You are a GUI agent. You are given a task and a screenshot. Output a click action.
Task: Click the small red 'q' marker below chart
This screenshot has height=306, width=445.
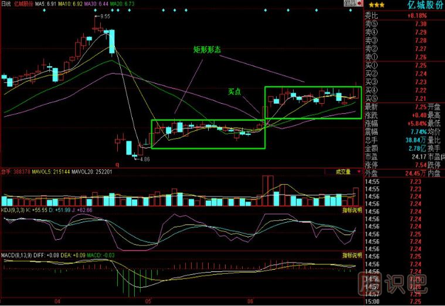117,165
